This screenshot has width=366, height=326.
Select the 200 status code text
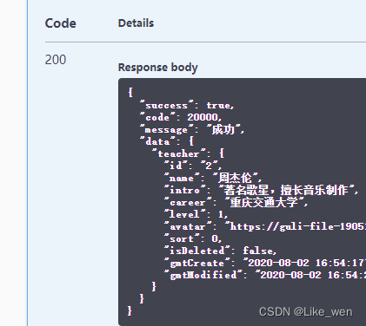(x=56, y=60)
